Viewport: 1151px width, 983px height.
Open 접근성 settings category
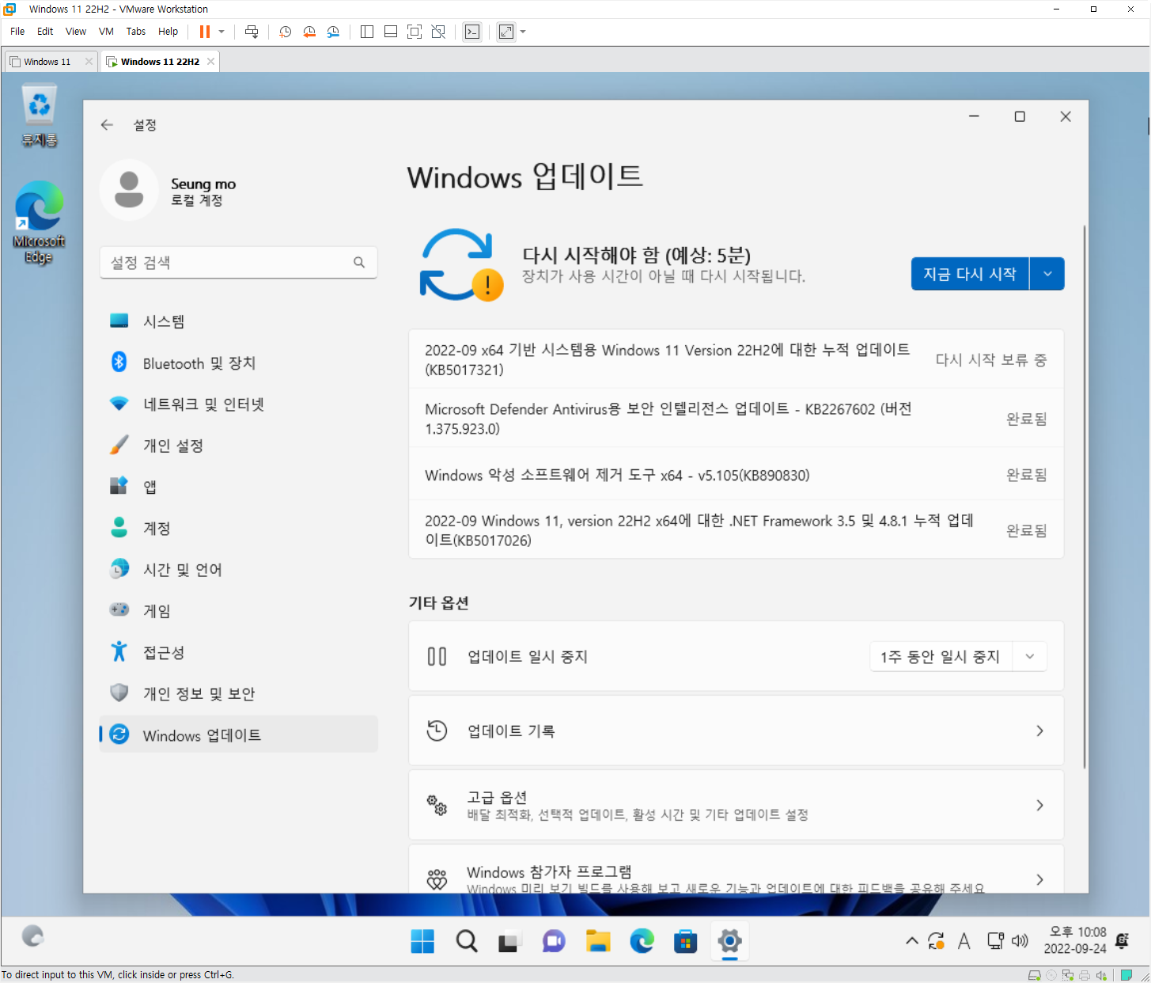(238, 652)
